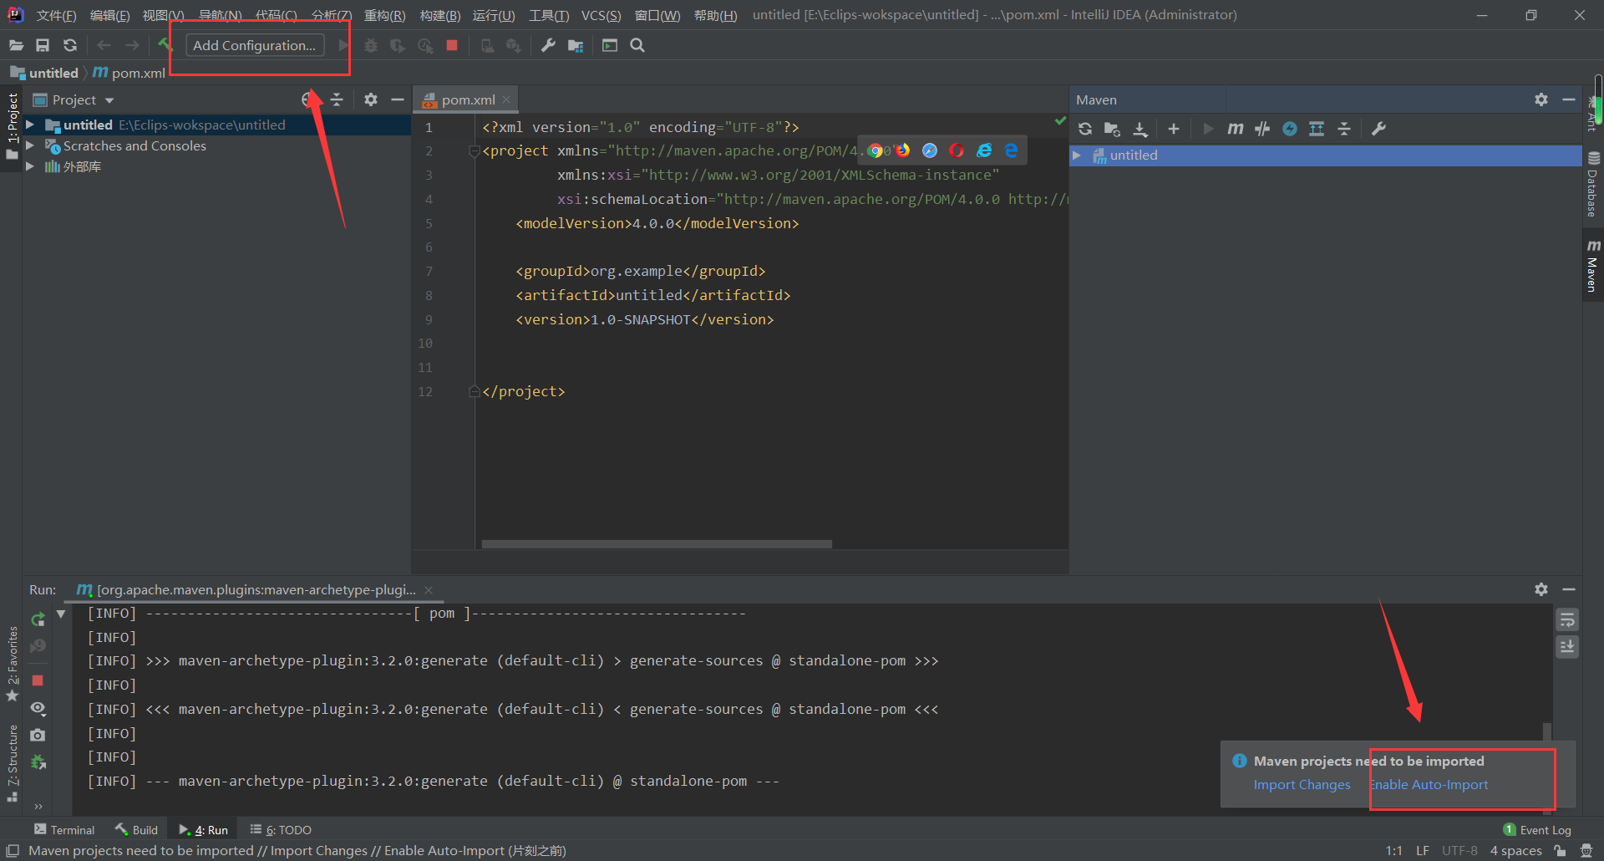Click the editor horizontal scrollbar
Image resolution: width=1604 pixels, height=861 pixels.
pyautogui.click(x=657, y=544)
